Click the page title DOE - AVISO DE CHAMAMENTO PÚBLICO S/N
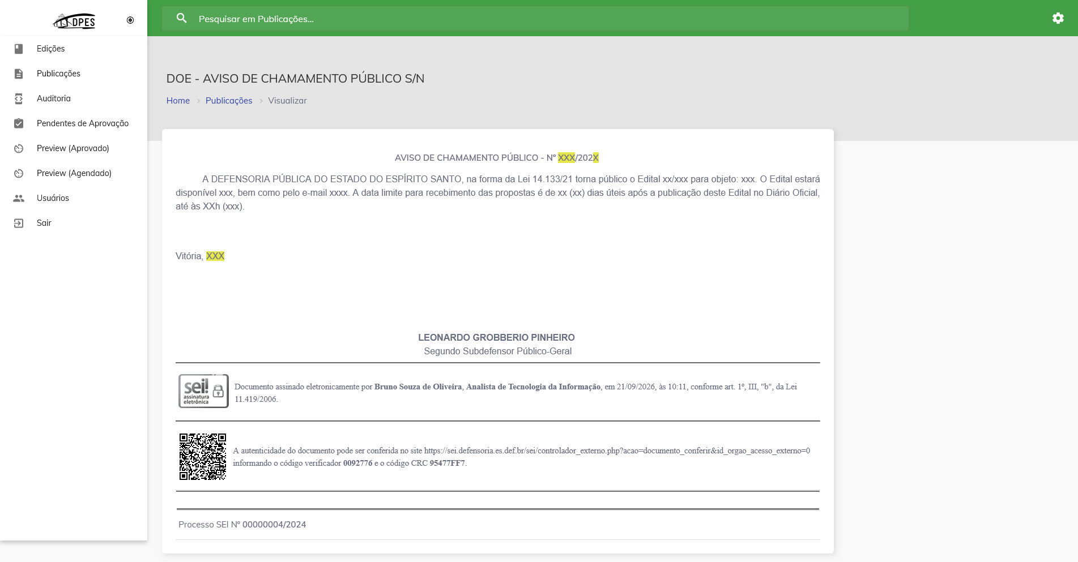 295,79
